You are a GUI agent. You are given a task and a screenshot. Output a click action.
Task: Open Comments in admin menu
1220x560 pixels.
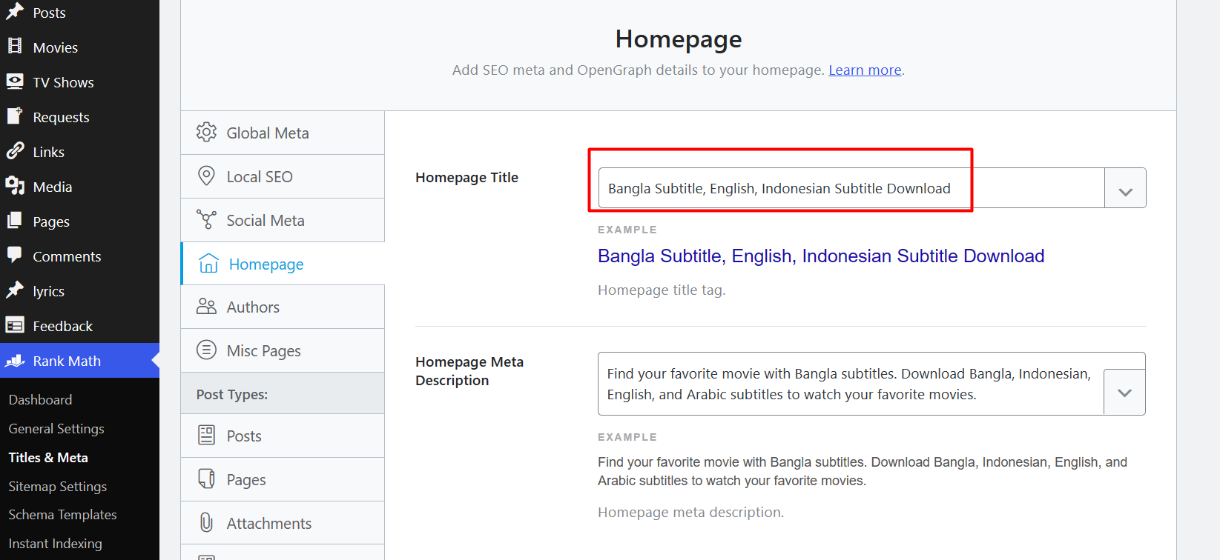tap(79, 256)
